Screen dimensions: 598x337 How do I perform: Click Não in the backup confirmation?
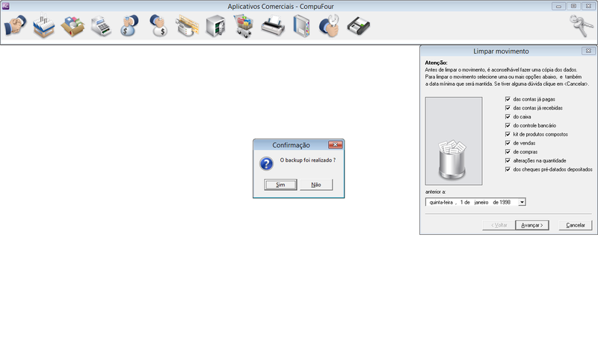pyautogui.click(x=315, y=185)
